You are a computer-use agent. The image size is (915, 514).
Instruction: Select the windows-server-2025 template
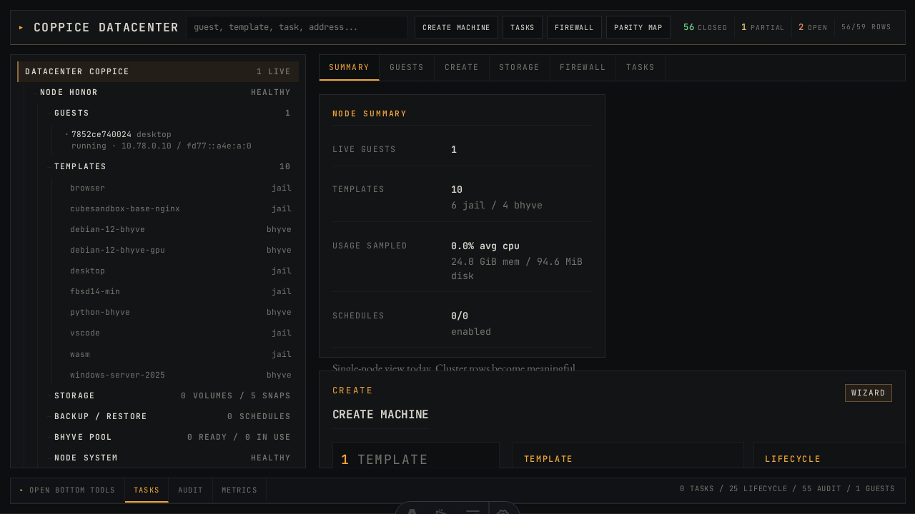[x=180, y=375]
